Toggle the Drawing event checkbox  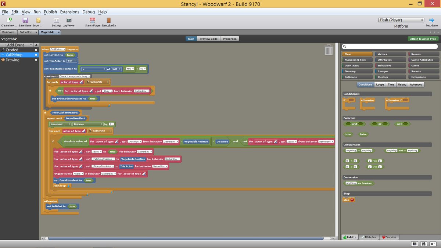click(x=36, y=60)
